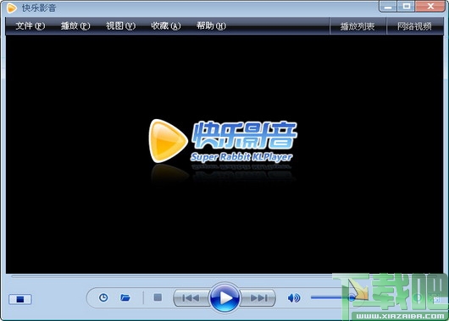Mute audio using the speaker icon
The width and height of the screenshot is (449, 321).
[x=294, y=298]
